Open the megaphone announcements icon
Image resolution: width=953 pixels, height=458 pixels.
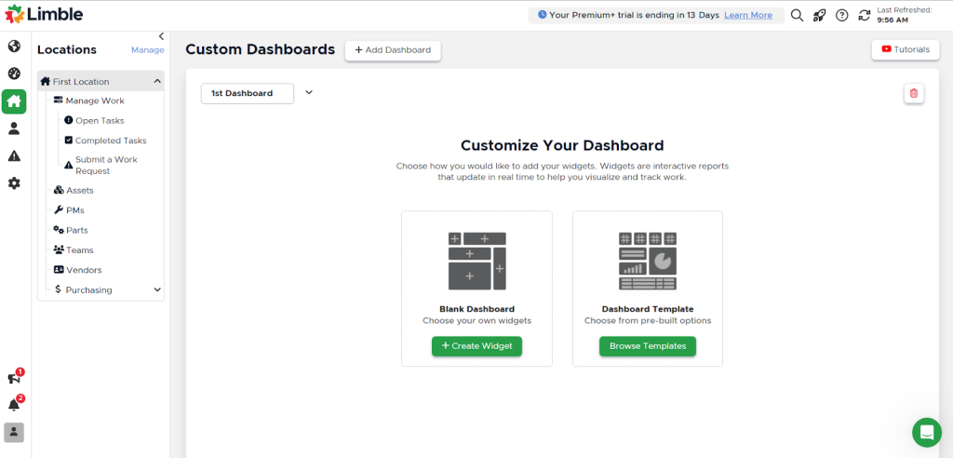14,378
